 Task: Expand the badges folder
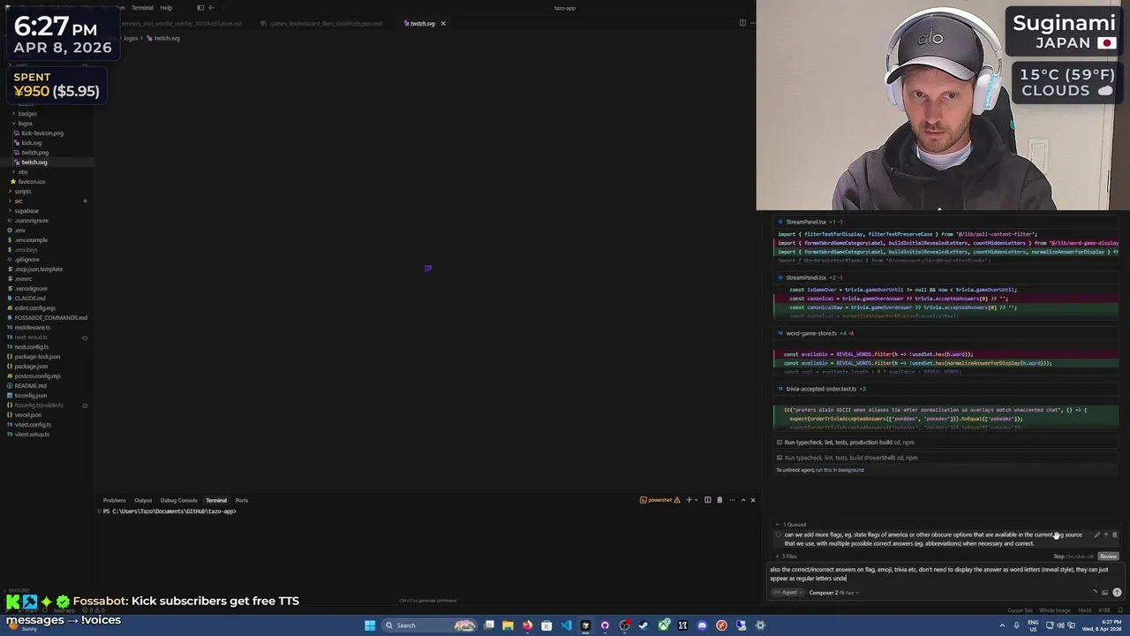pos(27,114)
